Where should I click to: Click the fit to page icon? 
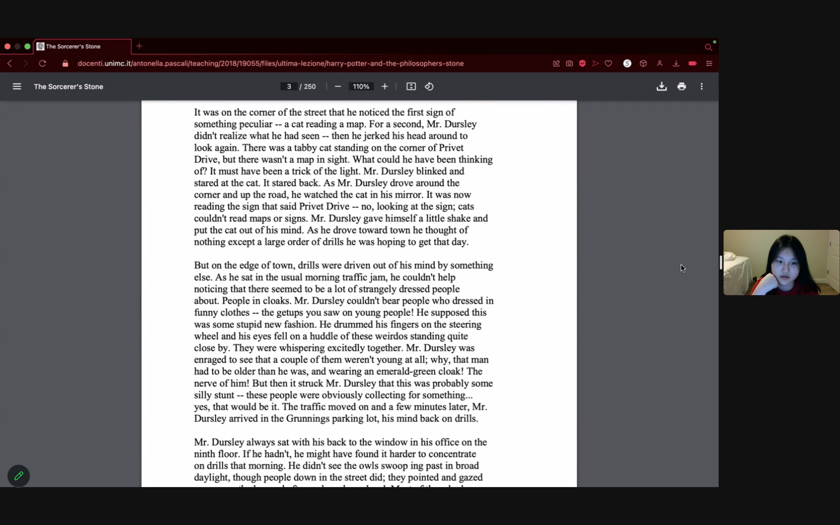pos(411,86)
